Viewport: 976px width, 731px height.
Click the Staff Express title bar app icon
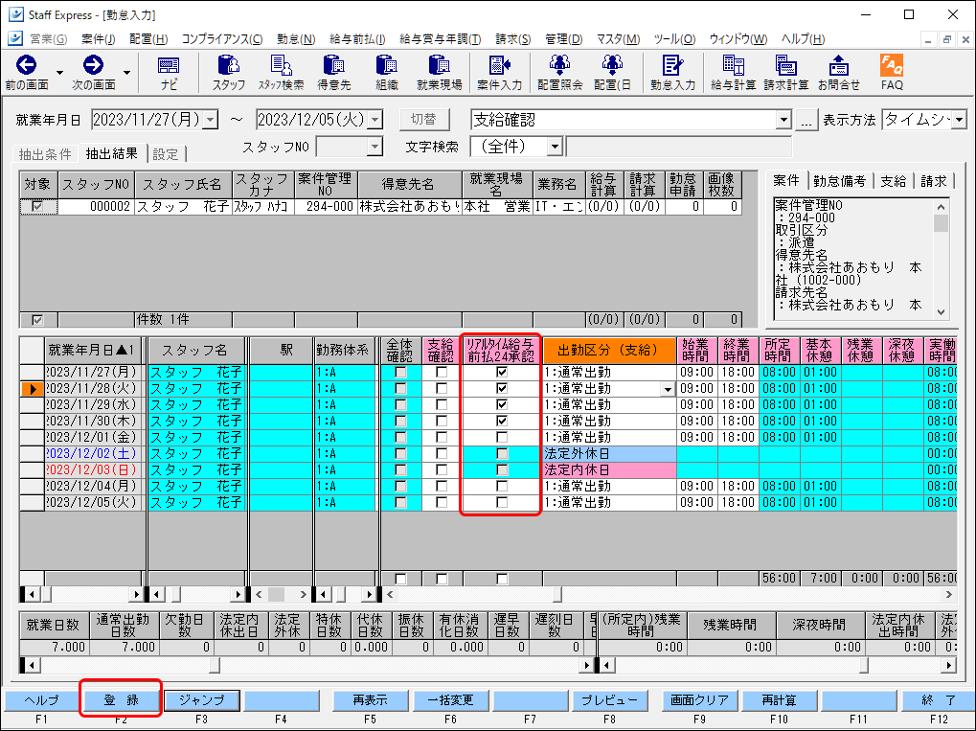[15, 14]
